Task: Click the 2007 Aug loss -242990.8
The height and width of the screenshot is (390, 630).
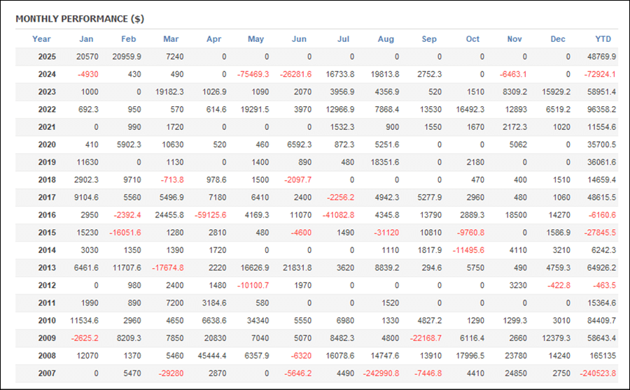Action: tap(381, 373)
